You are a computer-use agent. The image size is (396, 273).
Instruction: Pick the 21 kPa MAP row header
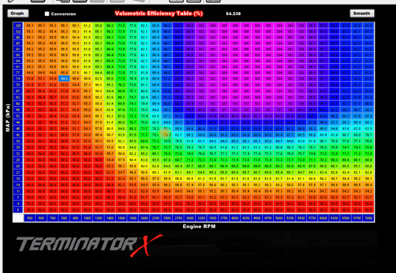coord(18,172)
